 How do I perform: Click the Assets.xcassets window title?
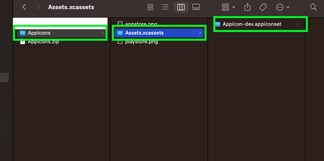pyautogui.click(x=71, y=7)
